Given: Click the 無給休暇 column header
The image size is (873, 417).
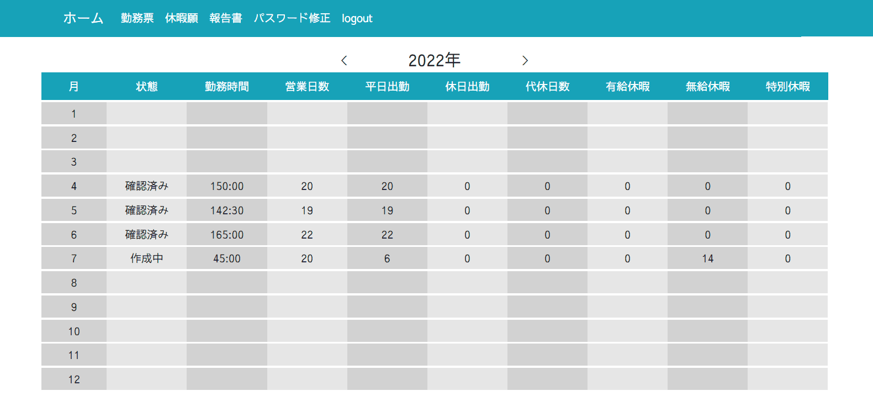Looking at the screenshot, I should point(707,87).
